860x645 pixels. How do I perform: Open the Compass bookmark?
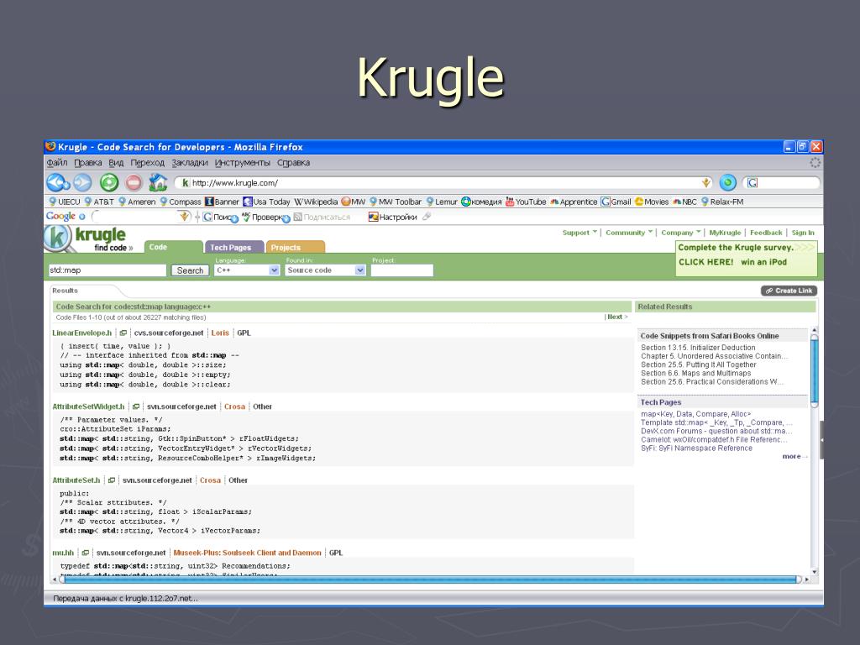pos(180,202)
